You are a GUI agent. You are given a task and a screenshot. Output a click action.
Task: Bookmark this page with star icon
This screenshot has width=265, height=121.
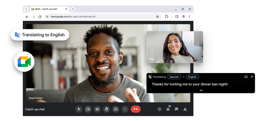157,17
